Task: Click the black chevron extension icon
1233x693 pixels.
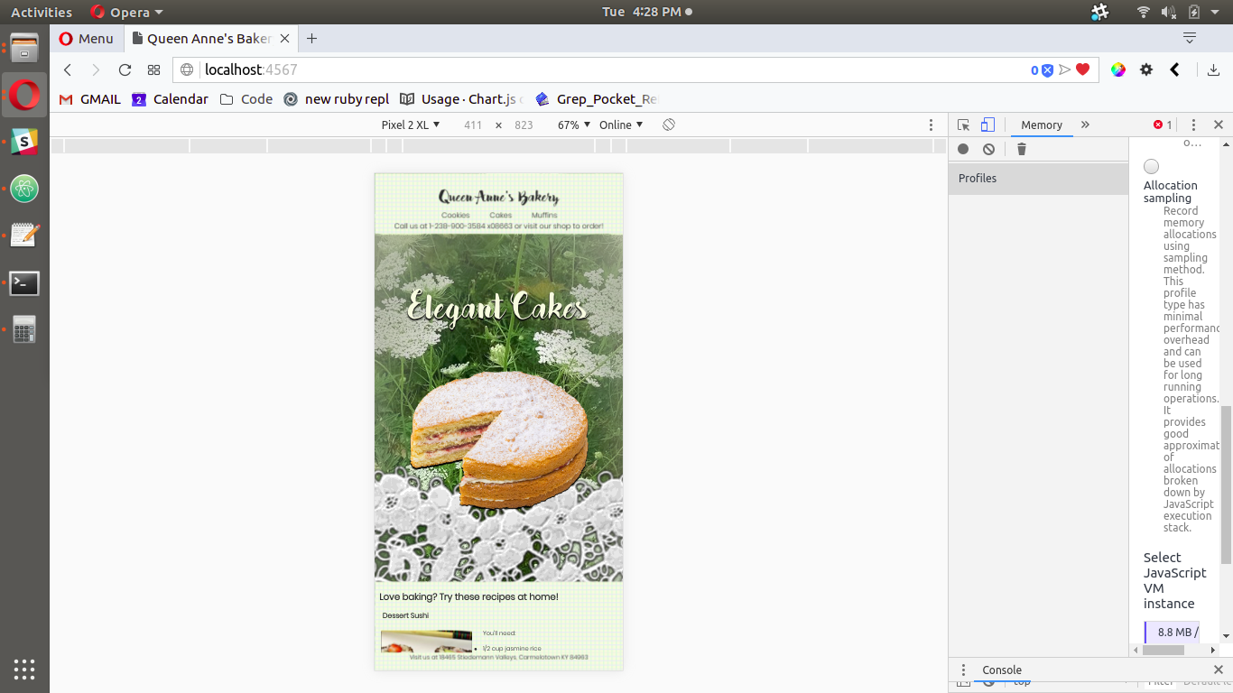Action: 1174,69
